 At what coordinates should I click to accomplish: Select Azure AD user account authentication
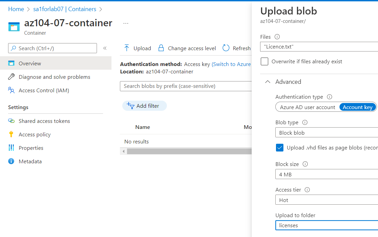pos(307,107)
